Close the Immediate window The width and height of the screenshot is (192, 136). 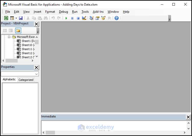188,117
